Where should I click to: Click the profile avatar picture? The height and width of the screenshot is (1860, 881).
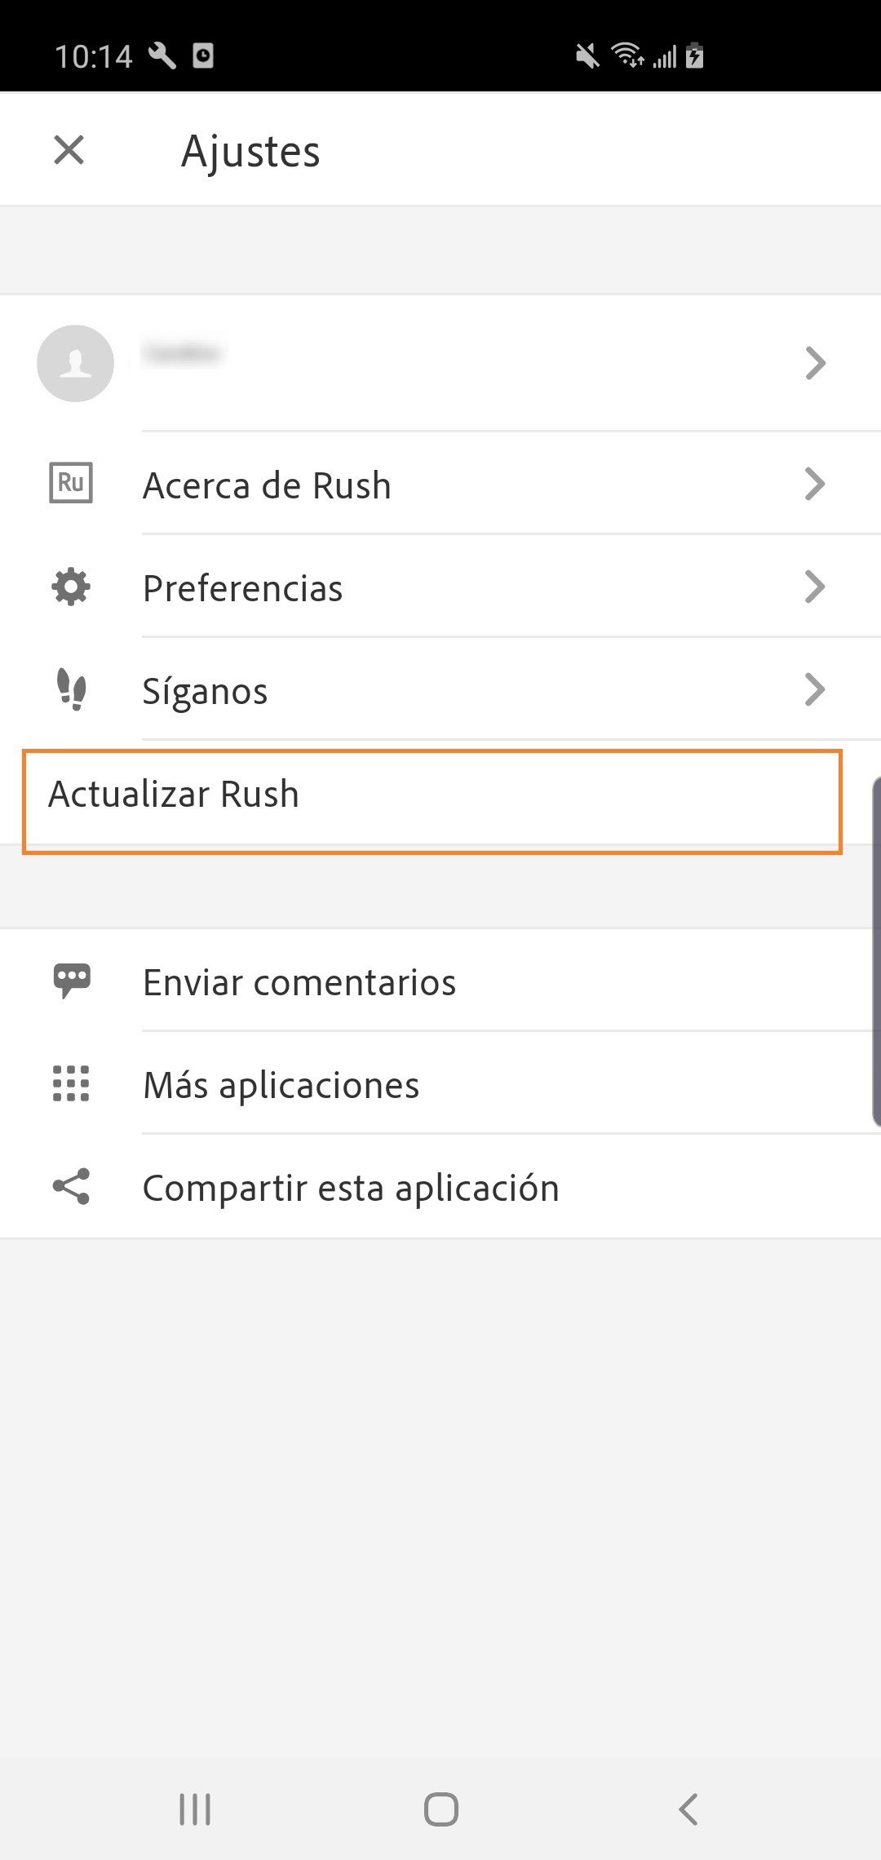coord(75,364)
